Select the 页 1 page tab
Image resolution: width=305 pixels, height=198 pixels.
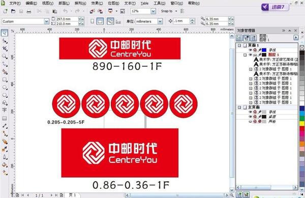point(72,195)
